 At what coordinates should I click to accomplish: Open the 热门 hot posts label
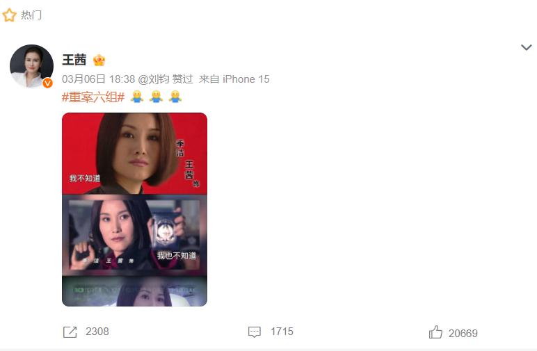click(x=31, y=15)
